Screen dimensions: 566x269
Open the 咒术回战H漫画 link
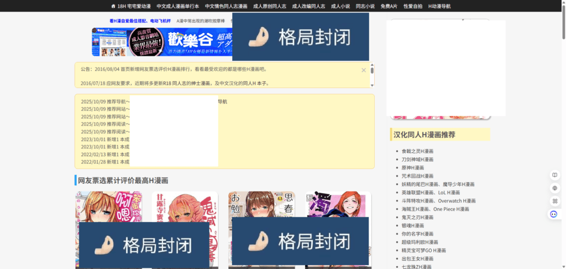pos(417,176)
